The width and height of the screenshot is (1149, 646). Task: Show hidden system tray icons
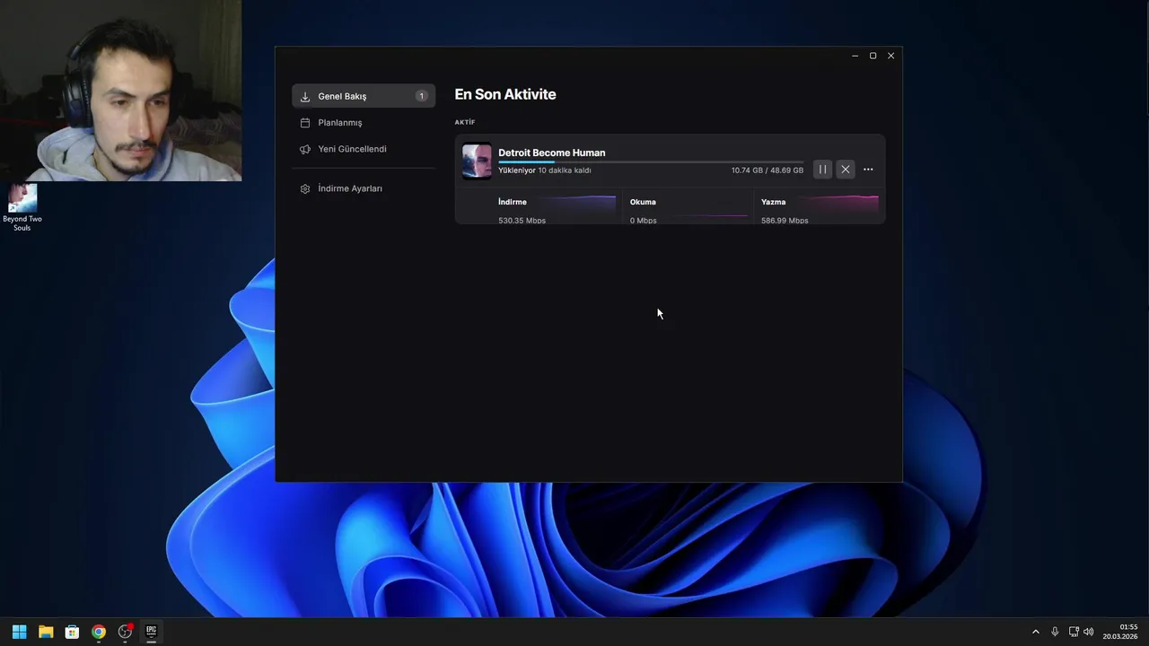tap(1035, 632)
